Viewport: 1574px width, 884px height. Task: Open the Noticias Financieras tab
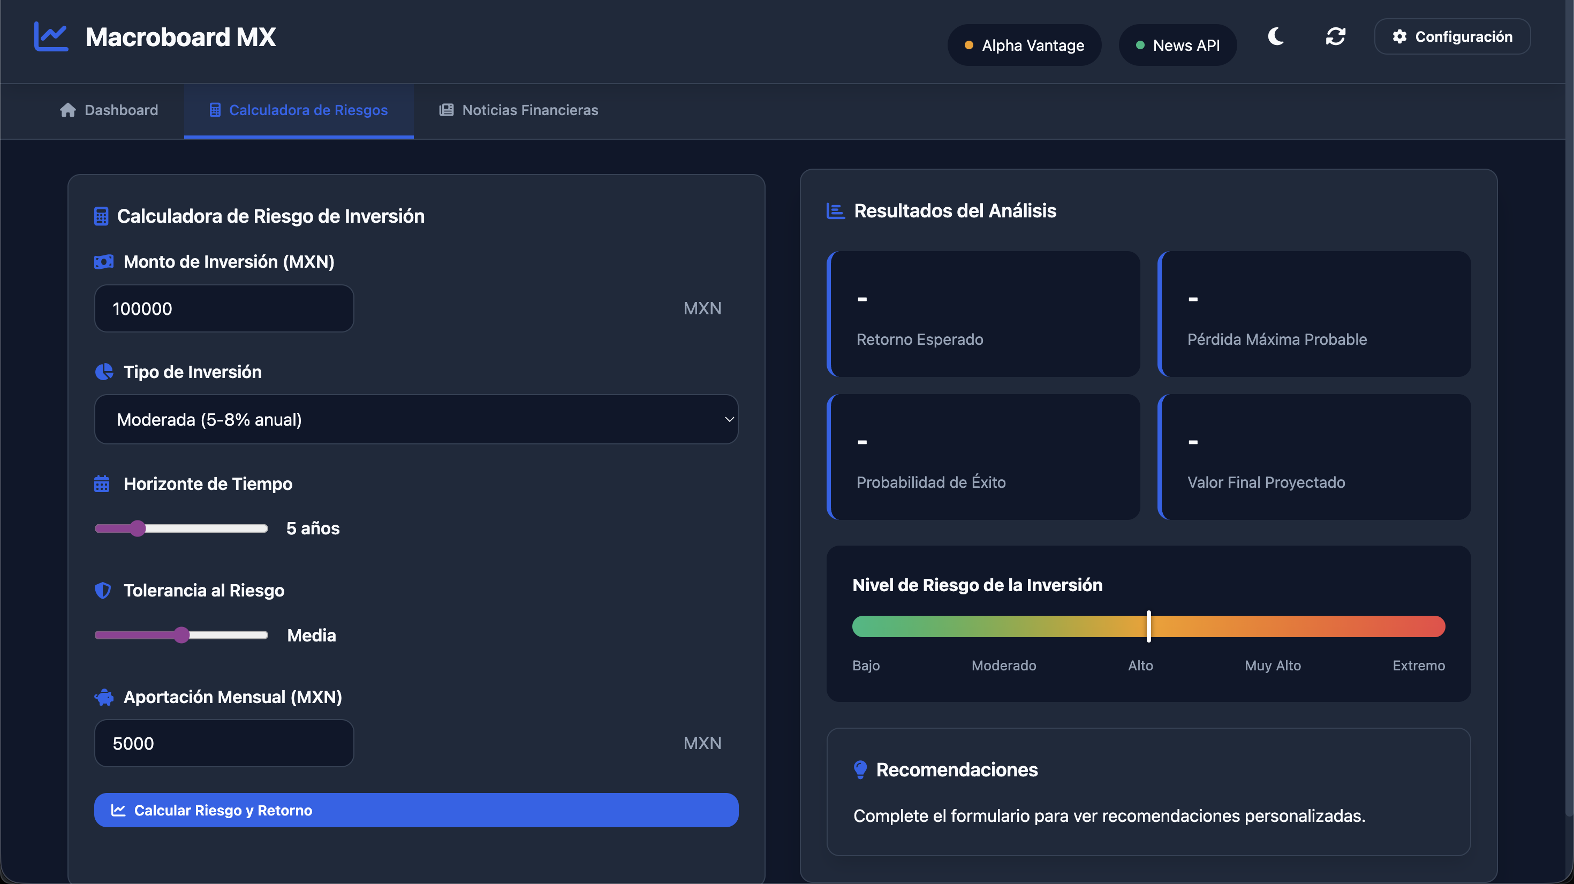pyautogui.click(x=519, y=110)
